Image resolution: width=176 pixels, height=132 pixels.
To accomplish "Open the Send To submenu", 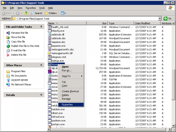I will click(x=71, y=76).
